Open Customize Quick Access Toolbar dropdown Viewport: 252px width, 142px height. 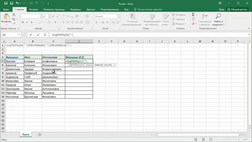48,3
